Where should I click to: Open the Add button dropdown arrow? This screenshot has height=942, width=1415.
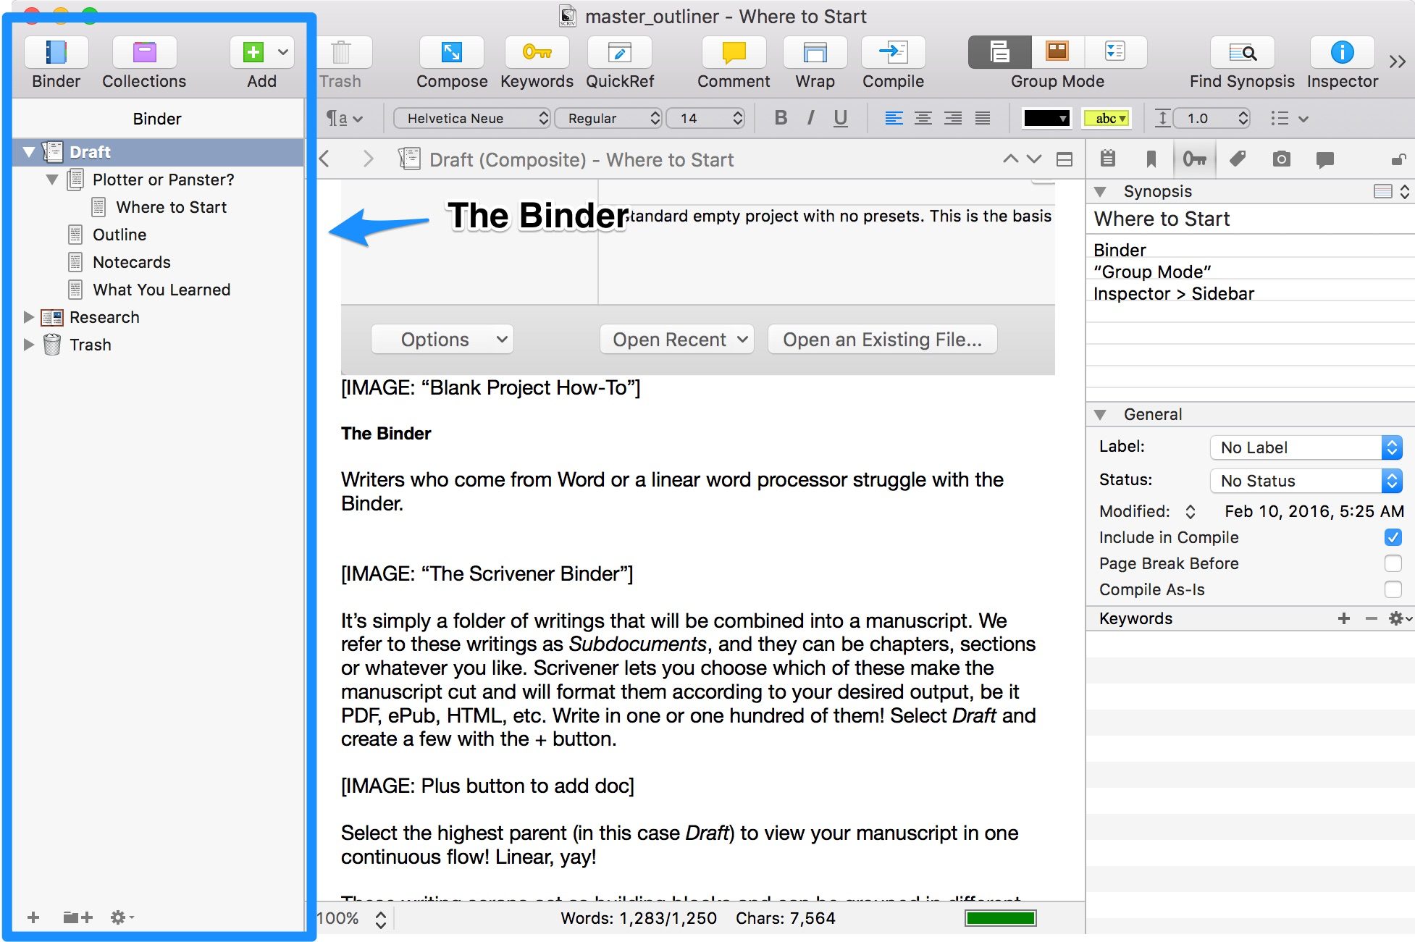tap(283, 53)
